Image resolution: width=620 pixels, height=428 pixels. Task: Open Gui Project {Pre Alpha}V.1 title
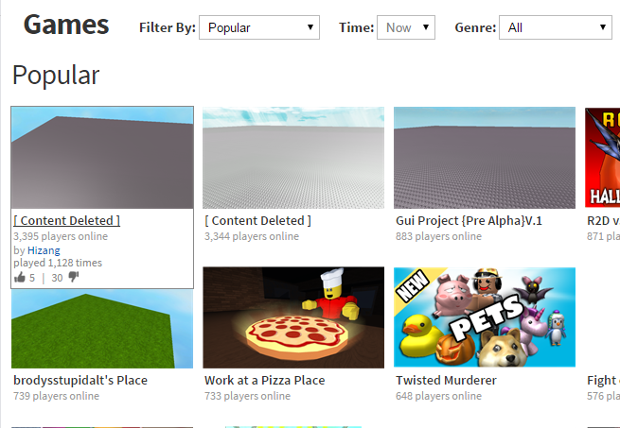pyautogui.click(x=469, y=220)
